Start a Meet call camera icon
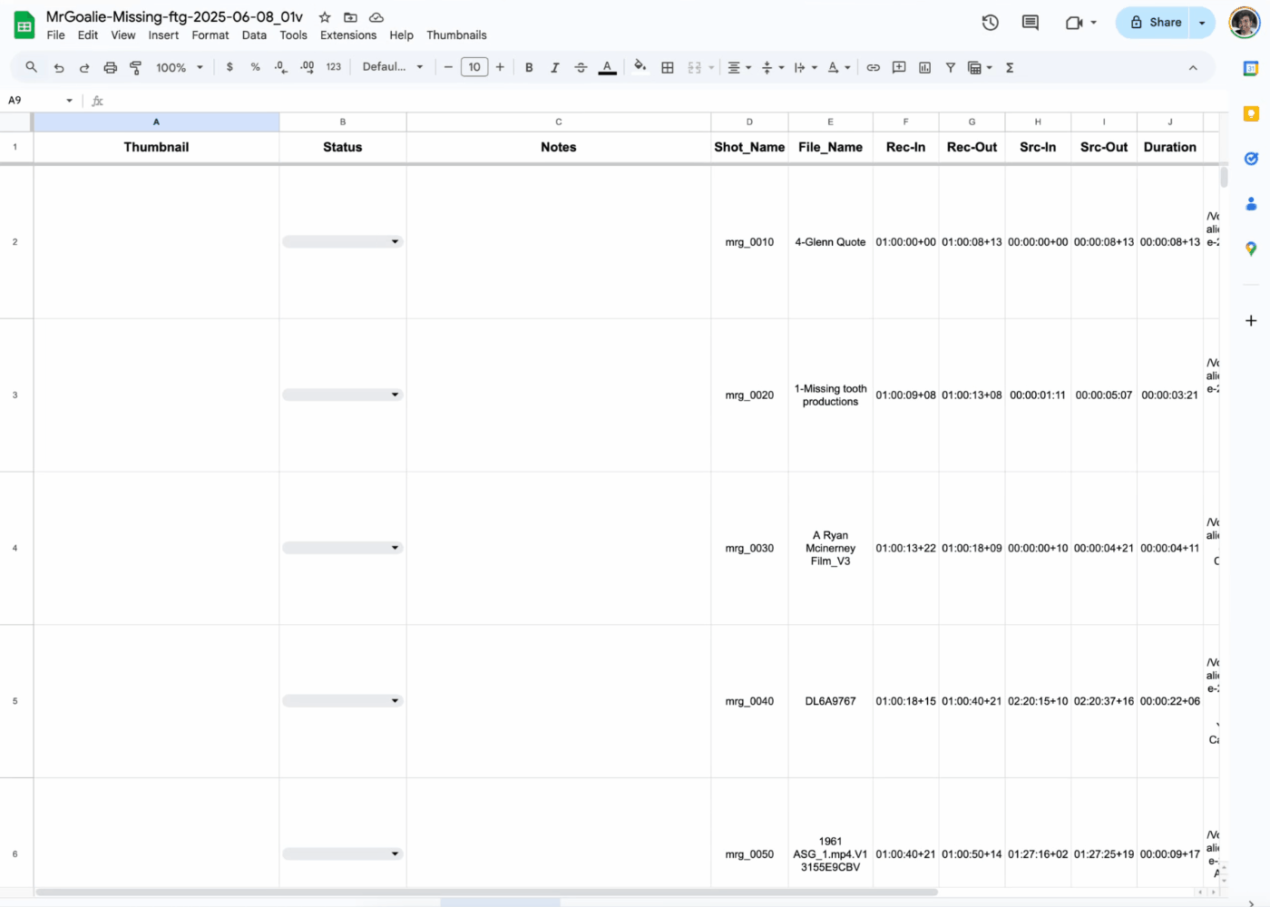Screen dimensions: 1270x907 click(x=1074, y=23)
